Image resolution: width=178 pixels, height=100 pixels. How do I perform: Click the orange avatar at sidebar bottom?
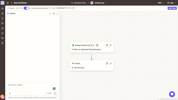(2, 97)
